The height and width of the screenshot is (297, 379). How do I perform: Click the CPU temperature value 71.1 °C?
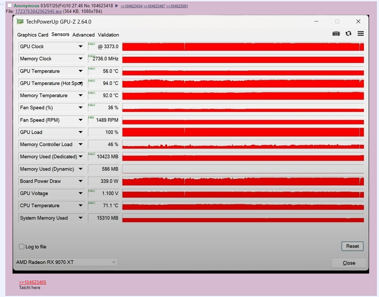(x=111, y=205)
